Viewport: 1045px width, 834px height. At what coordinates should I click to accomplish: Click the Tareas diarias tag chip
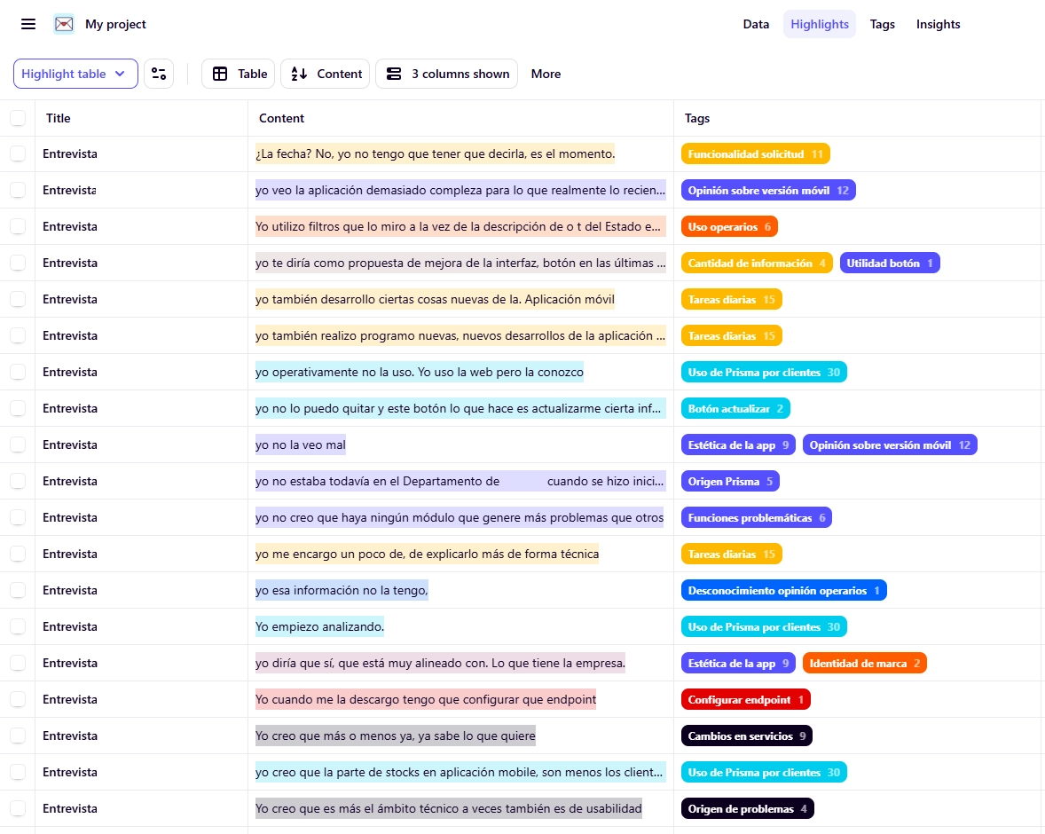click(732, 299)
